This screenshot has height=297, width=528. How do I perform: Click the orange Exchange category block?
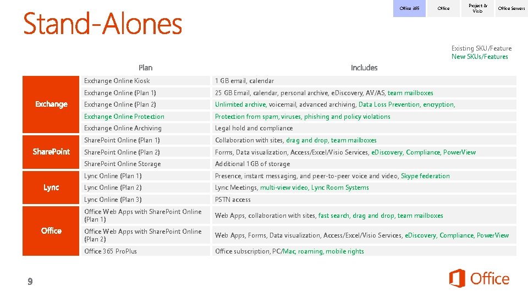51,105
